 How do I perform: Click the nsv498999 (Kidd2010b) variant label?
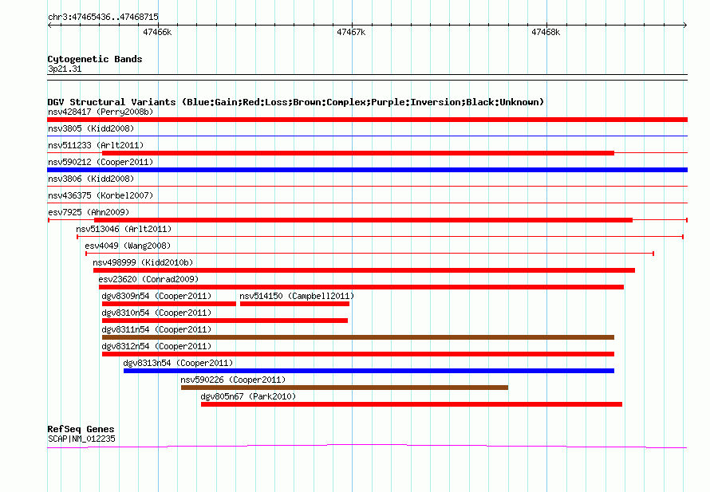[143, 262]
